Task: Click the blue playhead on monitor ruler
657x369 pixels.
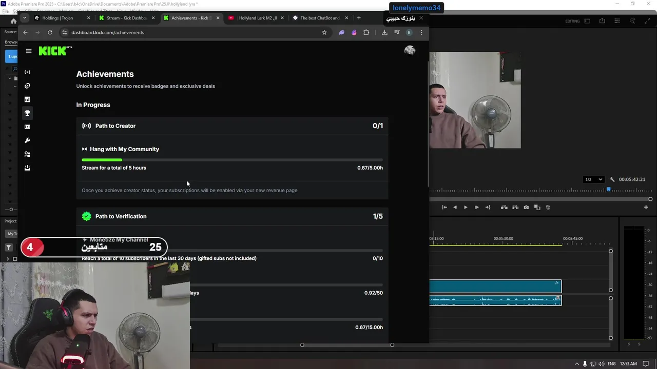Action: tap(608, 190)
